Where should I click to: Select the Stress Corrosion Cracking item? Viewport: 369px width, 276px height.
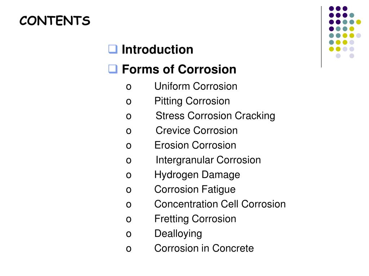point(215,116)
